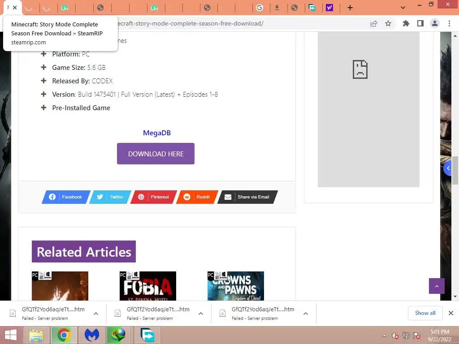This screenshot has width=459, height=344.
Task: Click the DOWNLOAD HERE button
Action: 156,154
